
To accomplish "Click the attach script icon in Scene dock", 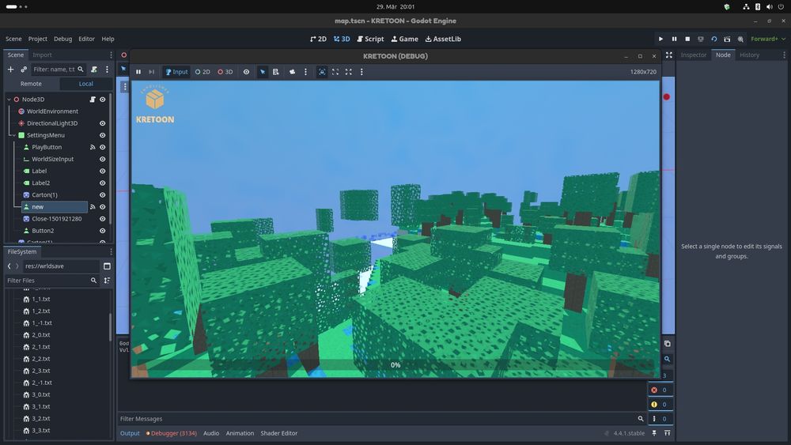I will click(x=94, y=69).
